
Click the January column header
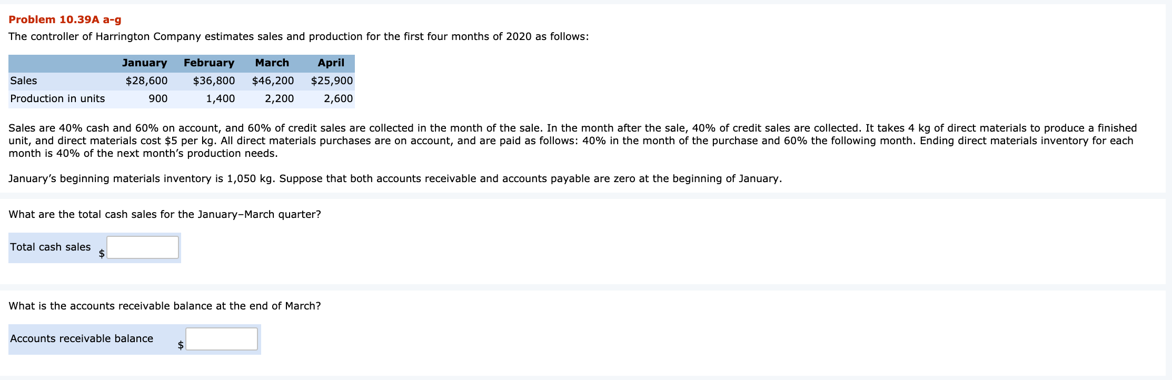click(145, 63)
